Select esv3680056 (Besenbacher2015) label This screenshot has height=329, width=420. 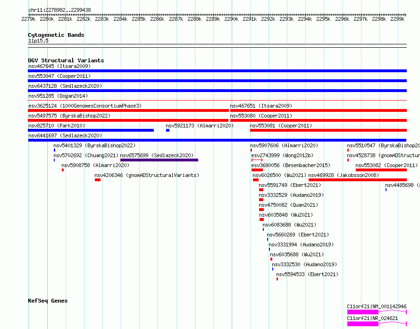tap(291, 165)
